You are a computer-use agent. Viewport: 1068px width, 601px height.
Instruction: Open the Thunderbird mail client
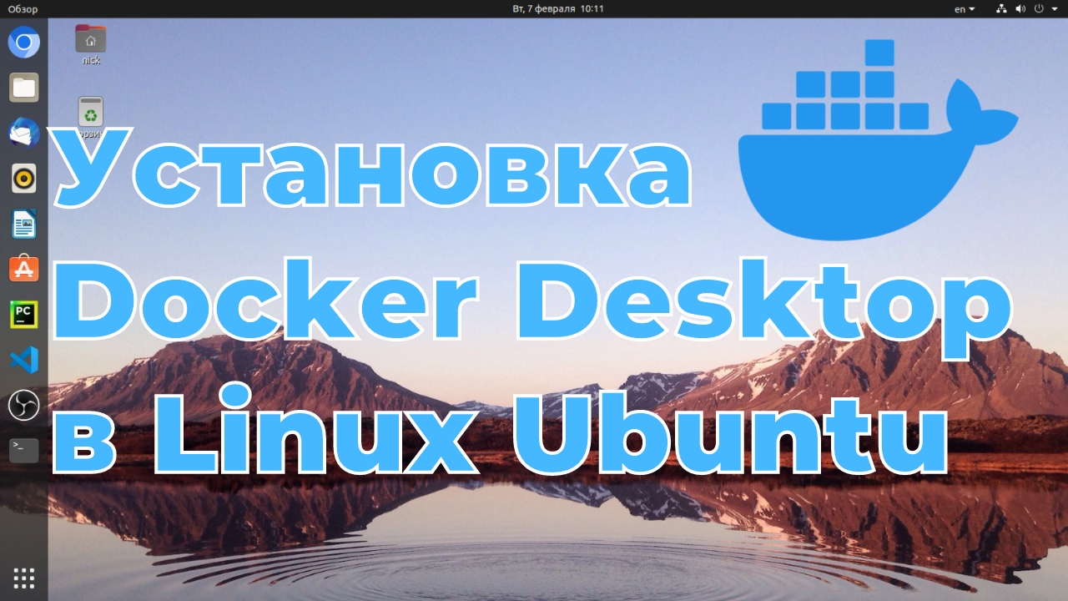point(23,132)
